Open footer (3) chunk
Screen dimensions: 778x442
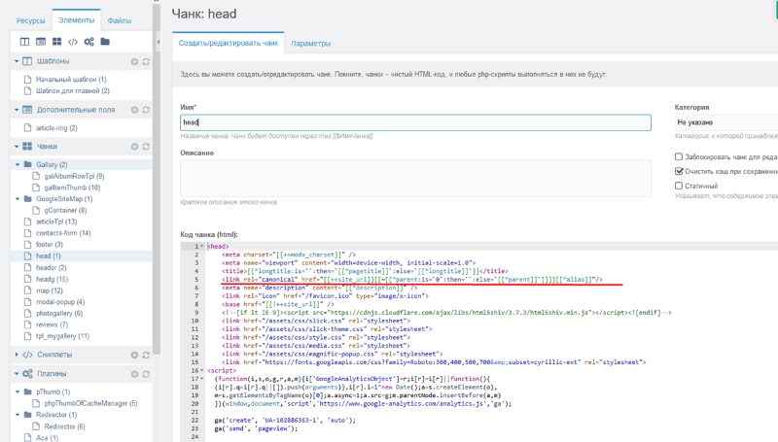(50, 244)
